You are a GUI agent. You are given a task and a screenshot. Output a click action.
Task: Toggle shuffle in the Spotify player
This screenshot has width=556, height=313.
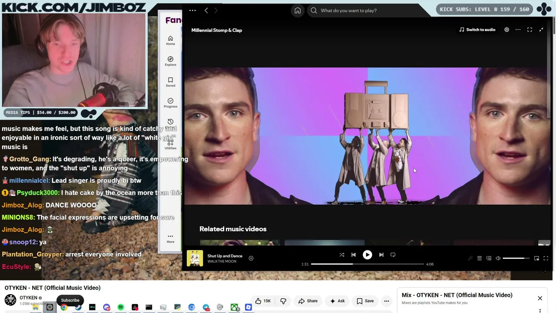(x=342, y=255)
